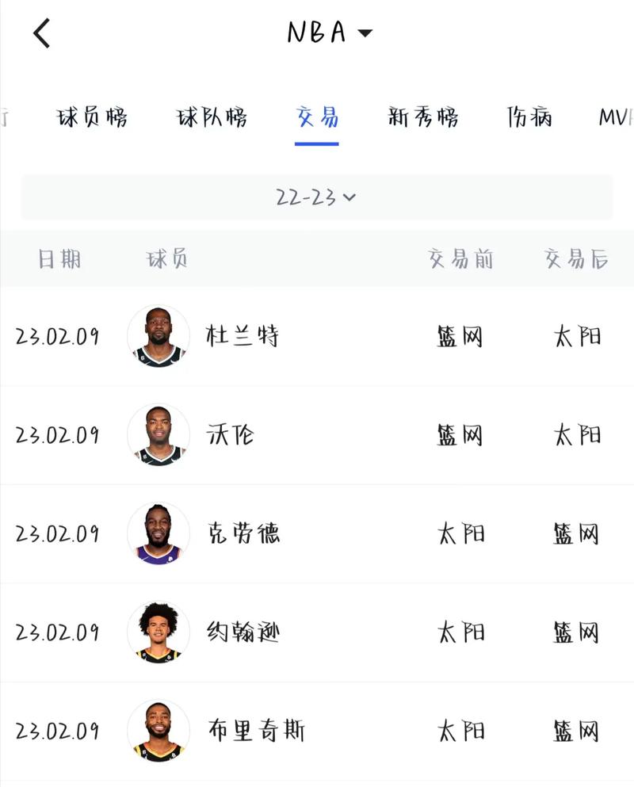Image resolution: width=634 pixels, height=787 pixels.
Task: Select the 交易 tab
Action: (317, 118)
